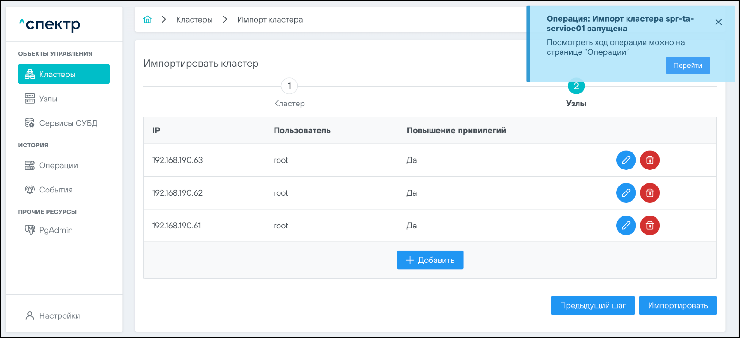This screenshot has width=740, height=338.
Task: Select step 1 Кластер in wizard
Action: click(x=289, y=86)
